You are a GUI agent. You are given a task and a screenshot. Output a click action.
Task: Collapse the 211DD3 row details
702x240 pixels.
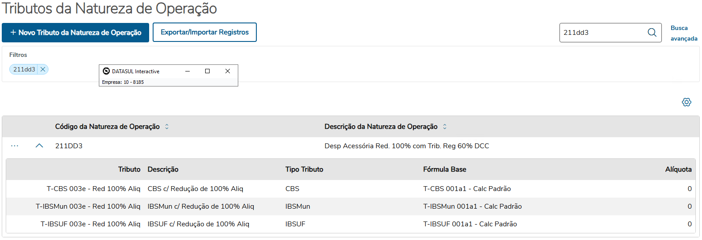click(39, 146)
